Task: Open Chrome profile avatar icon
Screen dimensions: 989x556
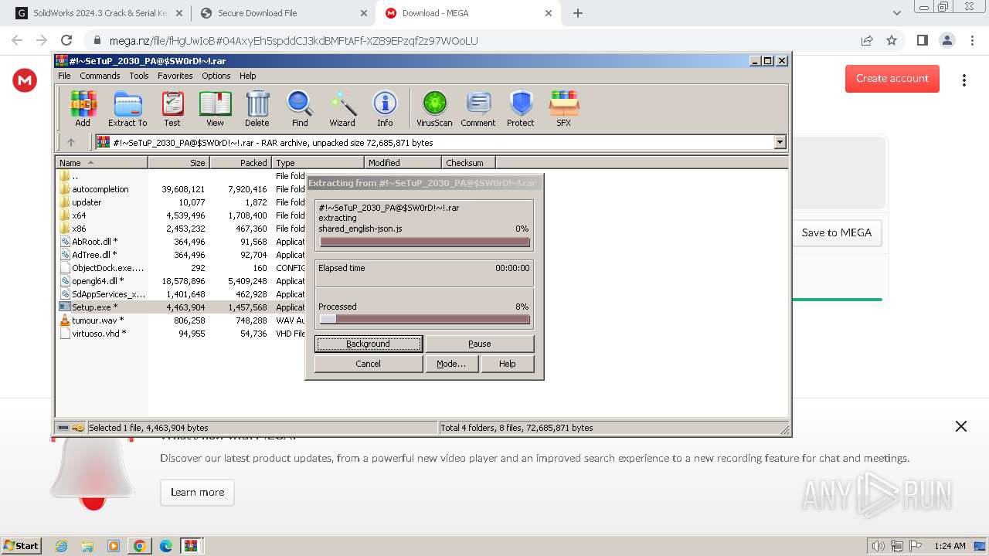Action: [x=947, y=40]
